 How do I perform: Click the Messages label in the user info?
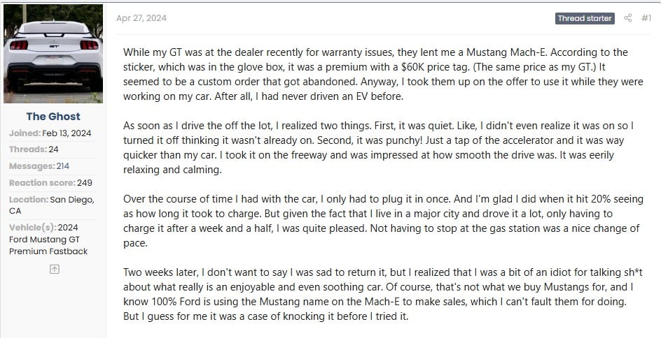click(x=32, y=166)
